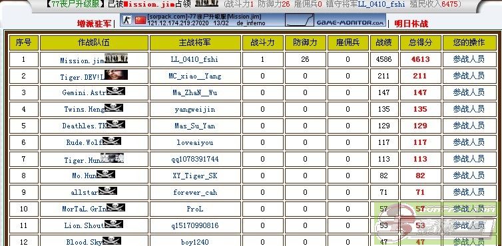Screen dimensions: 502x246
Task: Open 参战人员 for Gemini.Astr row
Action: click(x=469, y=92)
